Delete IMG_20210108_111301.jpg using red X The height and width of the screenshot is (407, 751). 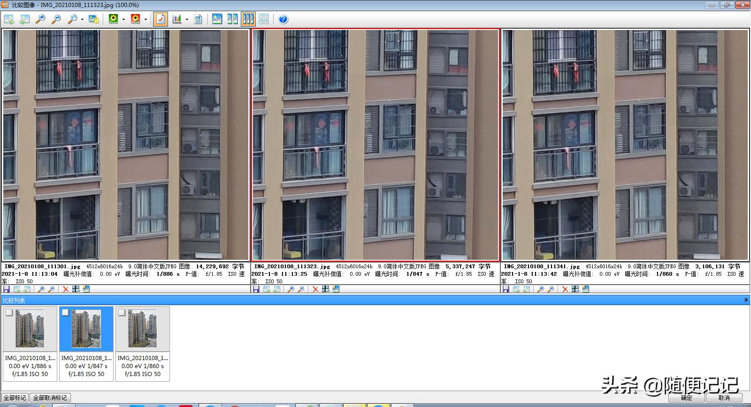tap(66, 289)
